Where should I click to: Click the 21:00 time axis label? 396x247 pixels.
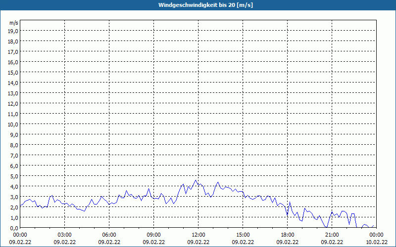332,235
